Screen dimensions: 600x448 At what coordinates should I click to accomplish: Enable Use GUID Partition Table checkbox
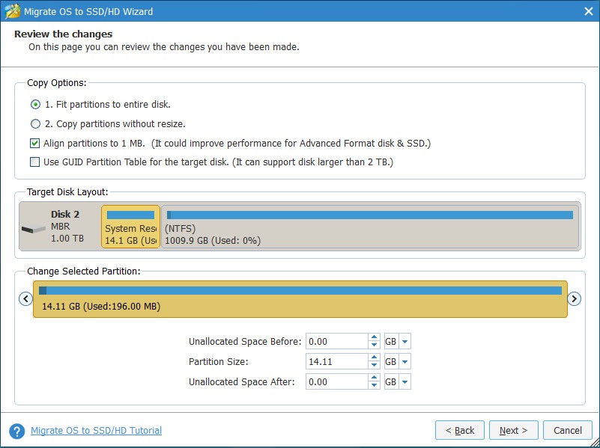(35, 162)
